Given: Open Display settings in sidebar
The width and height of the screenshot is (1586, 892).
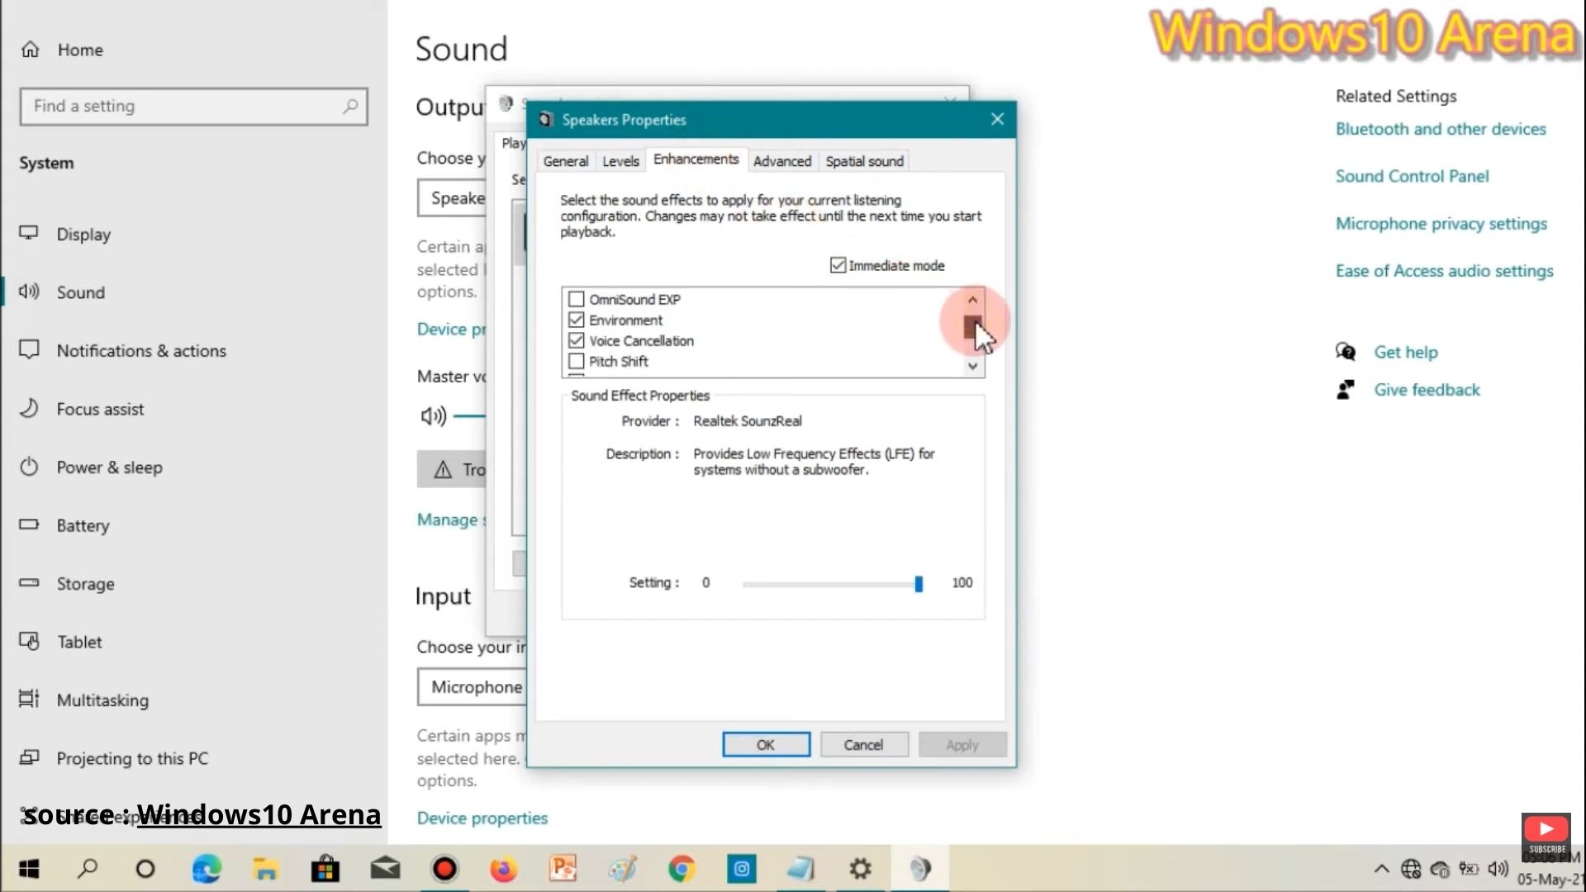Looking at the screenshot, I should pyautogui.click(x=65, y=234).
